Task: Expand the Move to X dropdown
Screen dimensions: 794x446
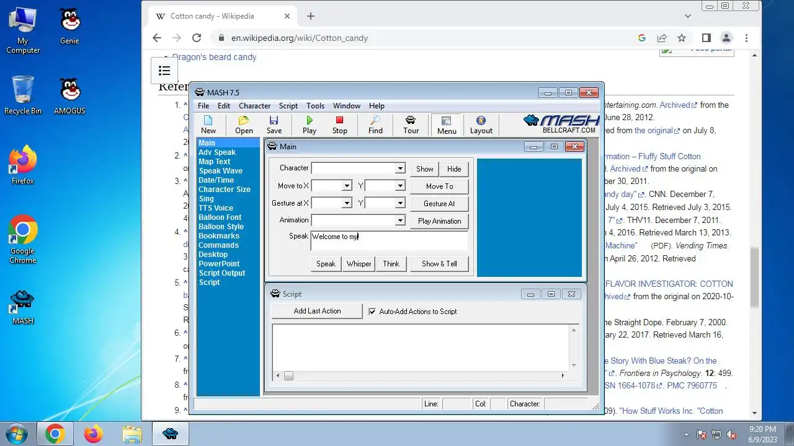Action: [x=347, y=186]
